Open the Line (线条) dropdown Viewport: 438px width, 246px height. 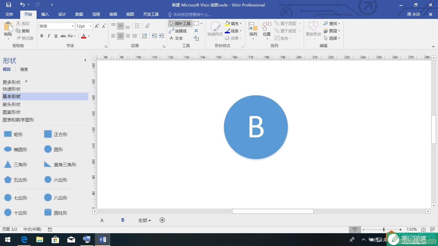[x=233, y=31]
